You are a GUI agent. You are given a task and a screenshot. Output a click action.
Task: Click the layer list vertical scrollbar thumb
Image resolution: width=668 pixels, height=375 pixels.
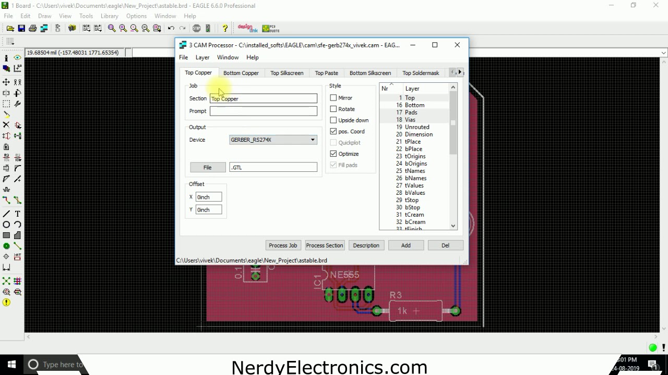pyautogui.click(x=453, y=123)
